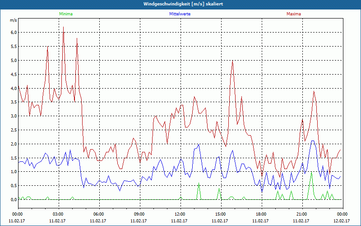Image resolution: width=361 pixels, height=226 pixels.
Task: Select the green Minima legend label
Action: pyautogui.click(x=66, y=14)
